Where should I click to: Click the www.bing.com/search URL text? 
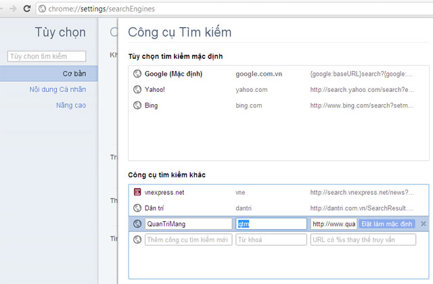[362, 105]
